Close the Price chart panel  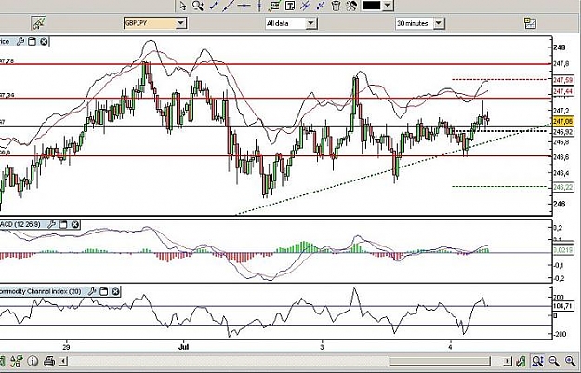44,42
